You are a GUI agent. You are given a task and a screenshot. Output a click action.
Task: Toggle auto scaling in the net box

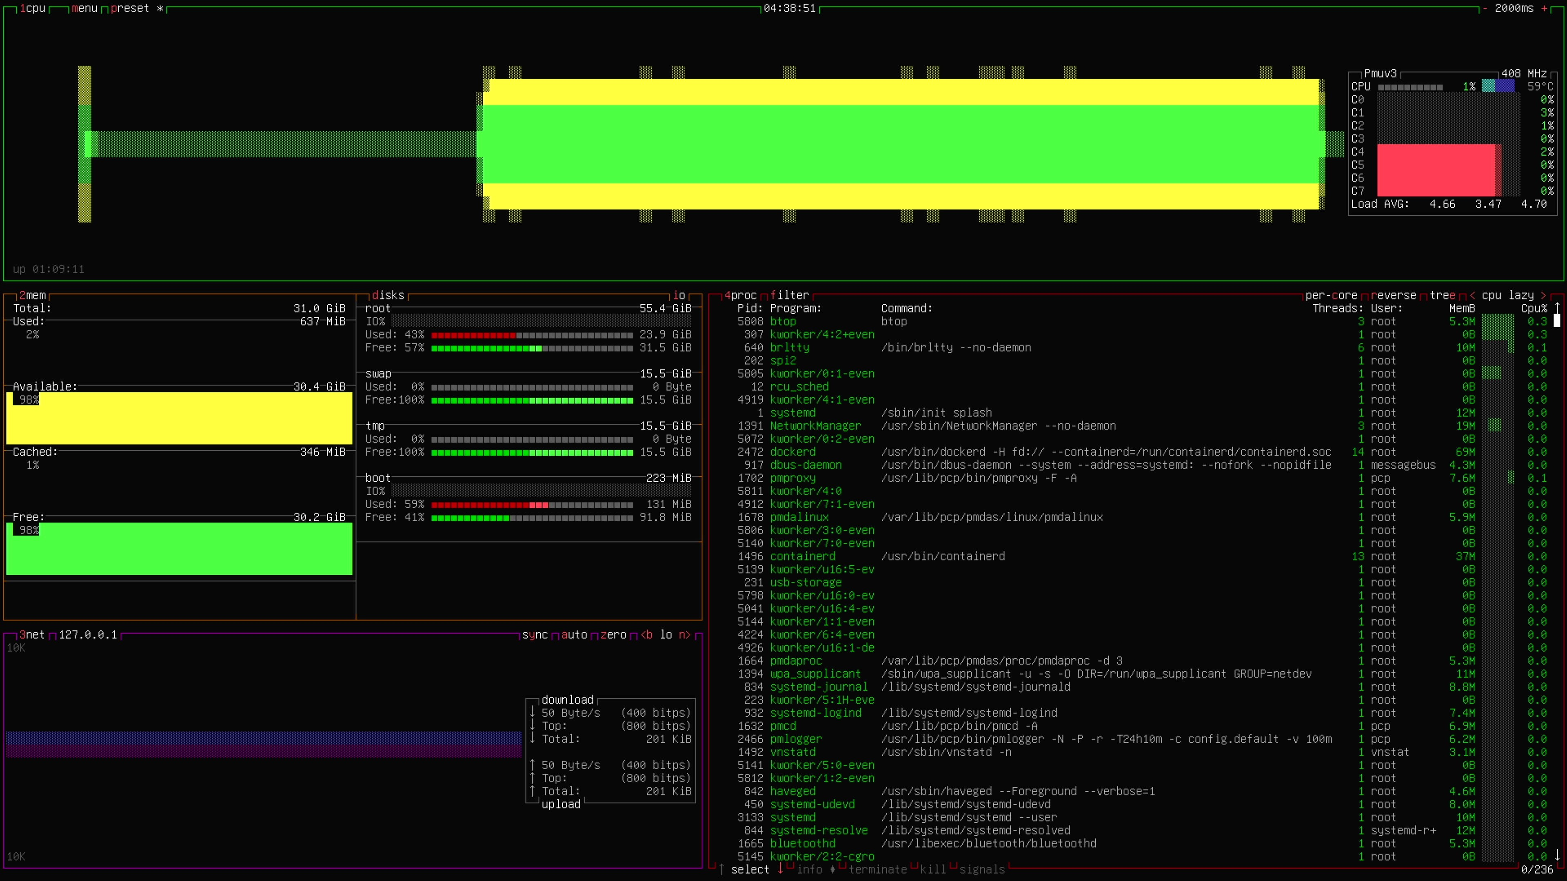click(574, 635)
